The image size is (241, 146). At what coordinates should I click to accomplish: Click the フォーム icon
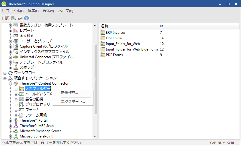point(21,110)
